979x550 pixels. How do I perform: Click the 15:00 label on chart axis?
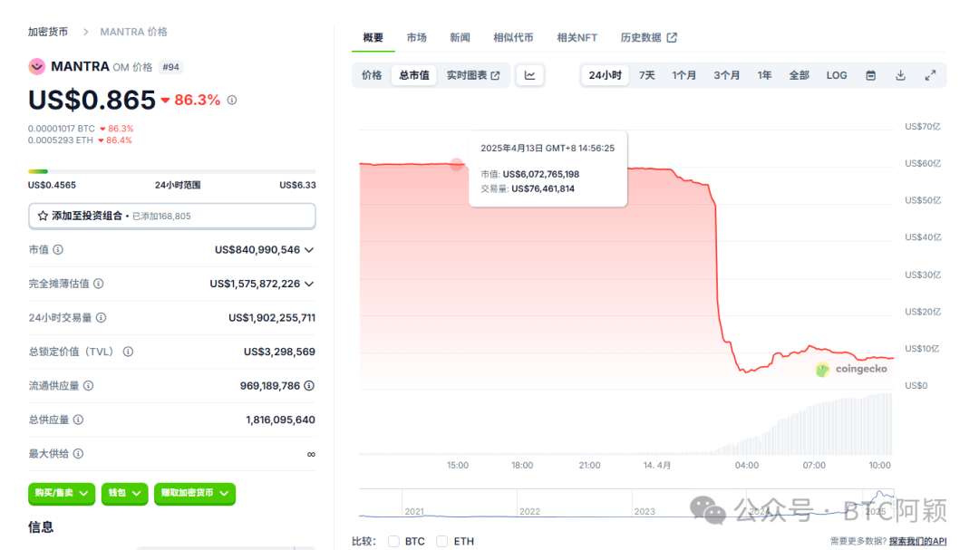point(458,465)
